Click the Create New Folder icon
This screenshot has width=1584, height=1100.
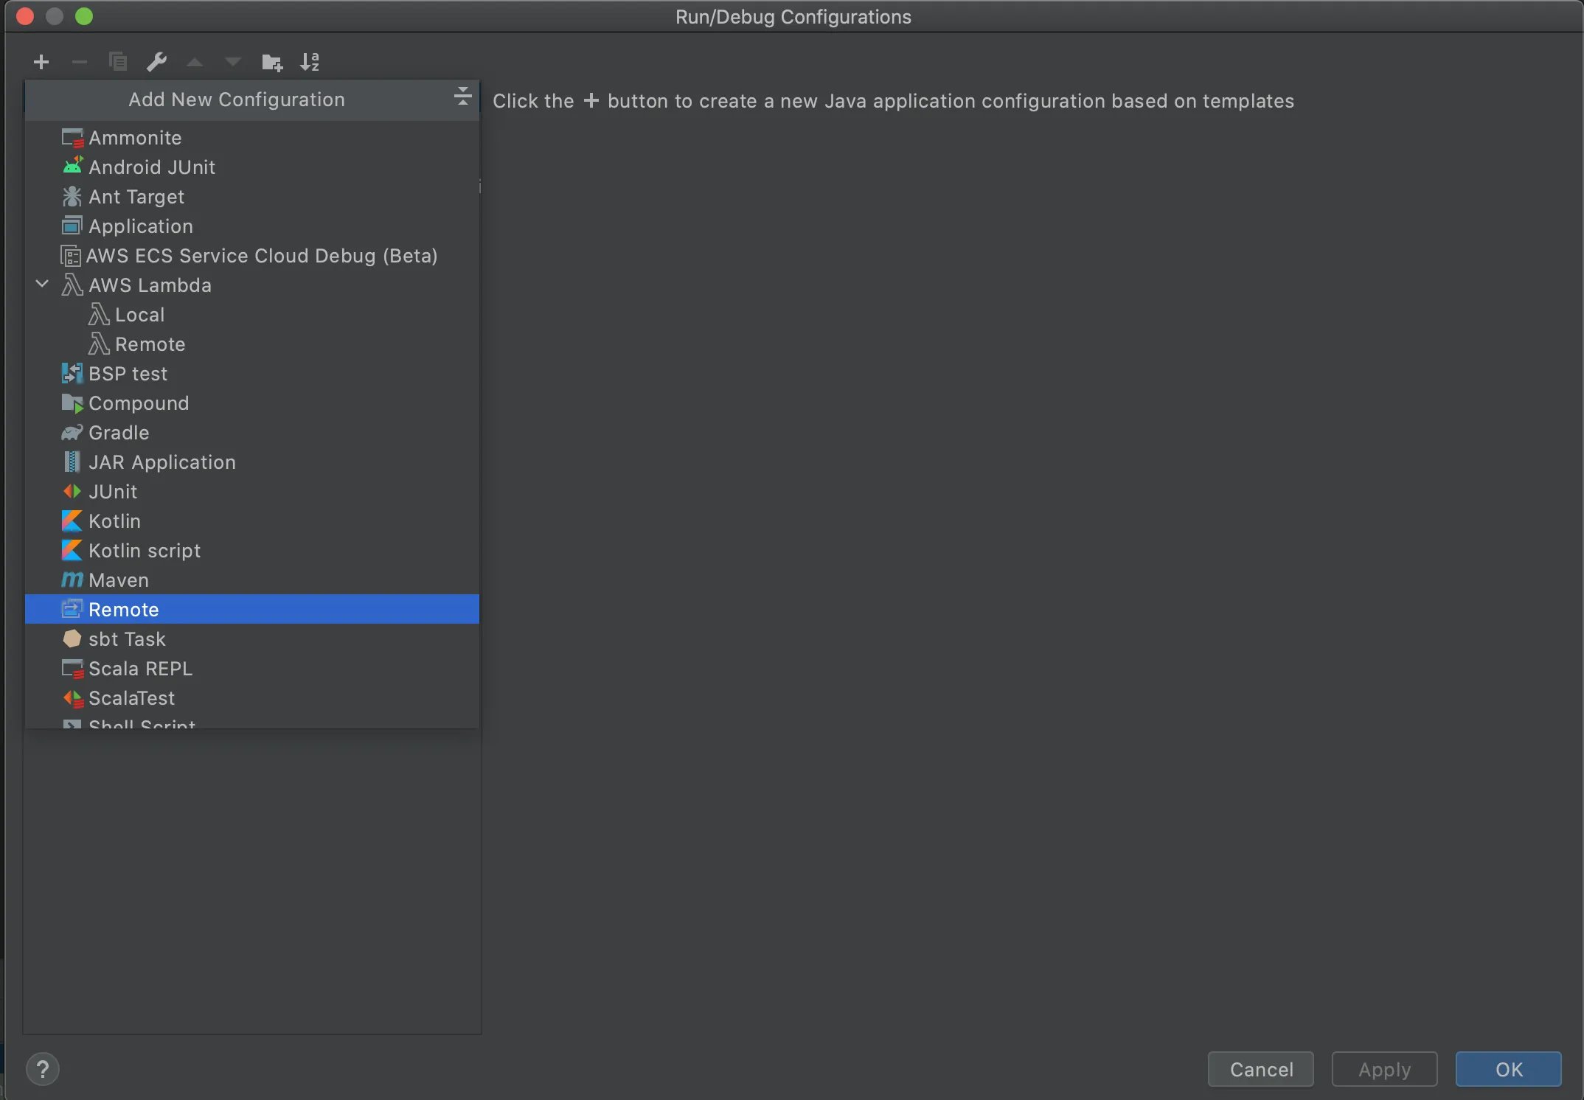(x=271, y=62)
